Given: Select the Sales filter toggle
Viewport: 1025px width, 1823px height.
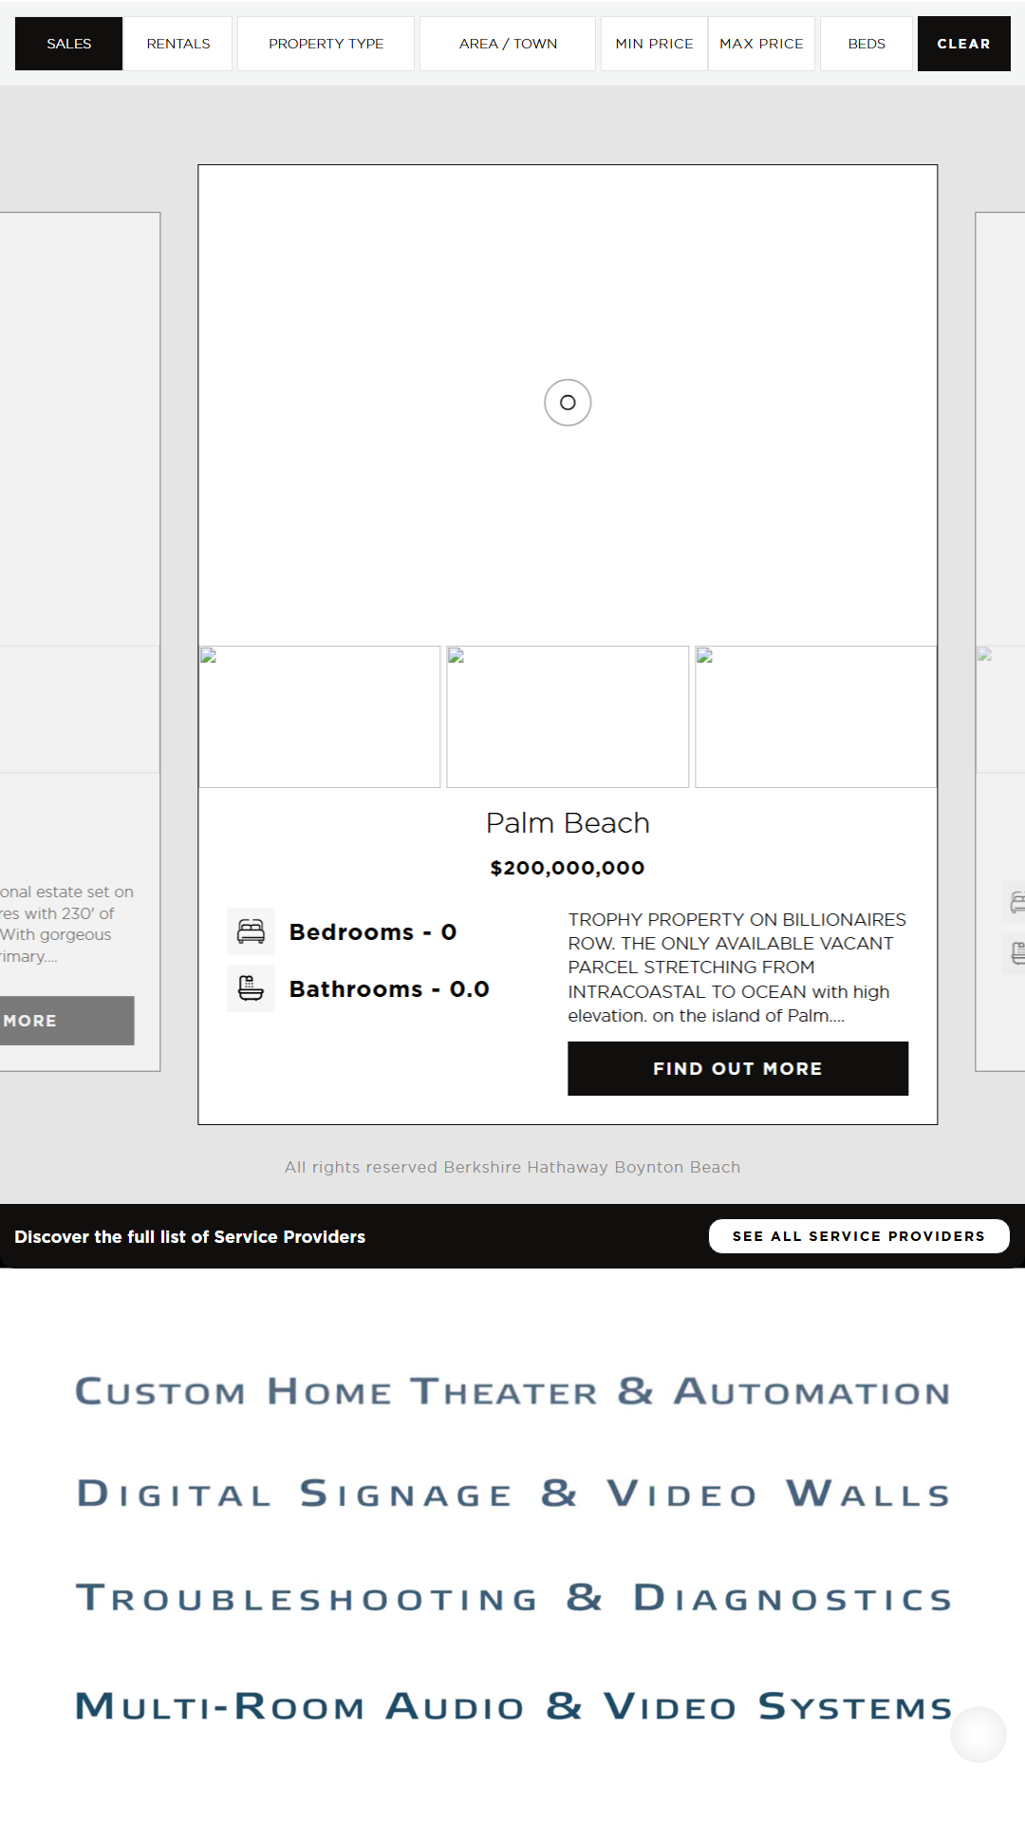Looking at the screenshot, I should [69, 44].
